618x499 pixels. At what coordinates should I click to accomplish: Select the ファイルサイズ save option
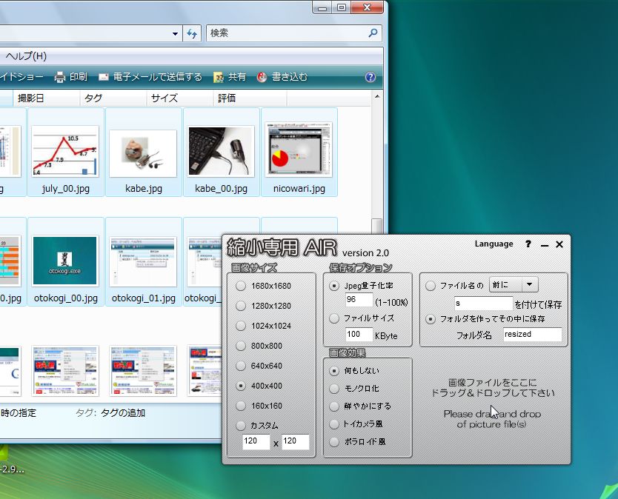point(334,318)
